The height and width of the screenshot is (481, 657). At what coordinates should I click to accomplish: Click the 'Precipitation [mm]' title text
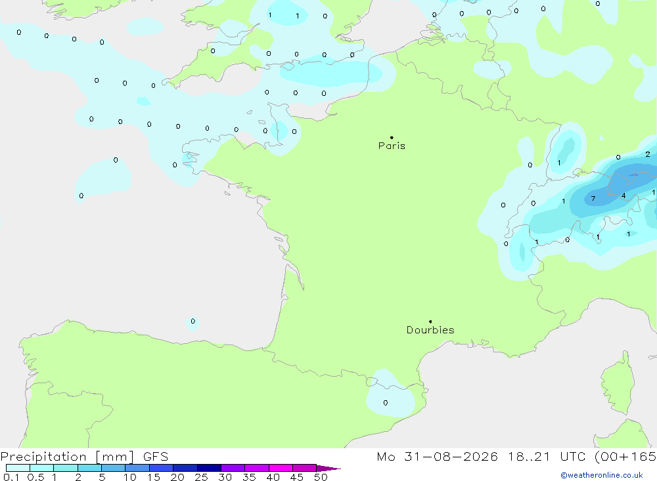point(67,457)
